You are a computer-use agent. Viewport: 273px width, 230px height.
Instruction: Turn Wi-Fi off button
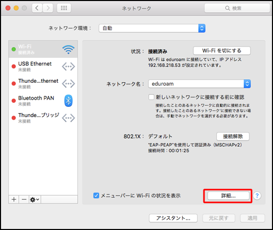222,51
